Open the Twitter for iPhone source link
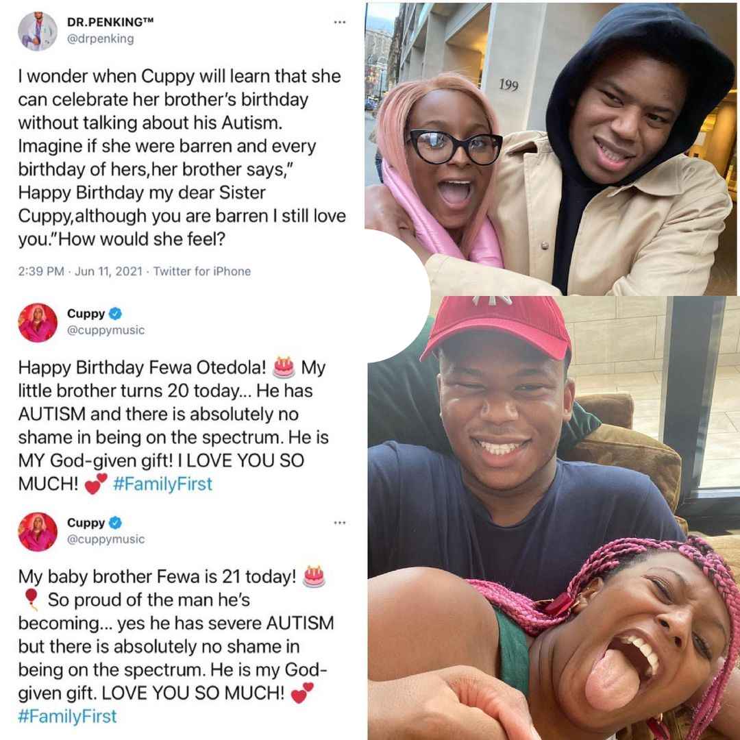Viewport: 740px width, 740px height. [x=202, y=271]
